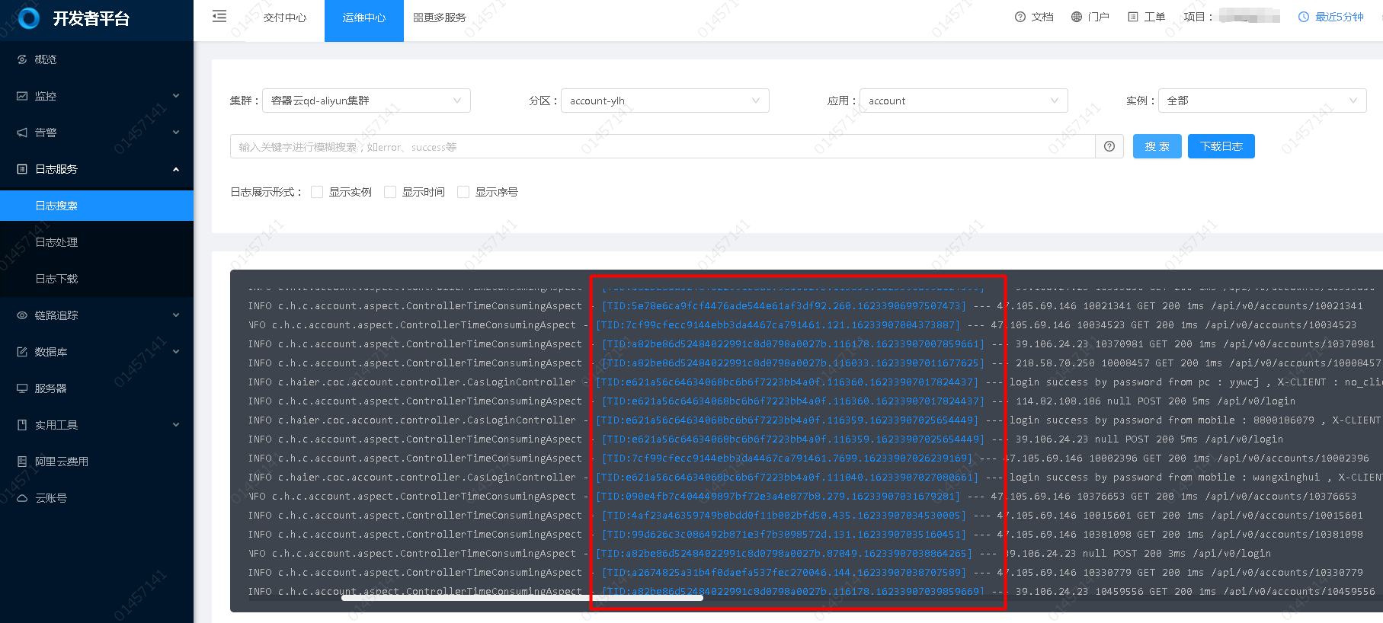The width and height of the screenshot is (1383, 623).
Task: Open the 门户 portal globe icon
Action: [1076, 17]
